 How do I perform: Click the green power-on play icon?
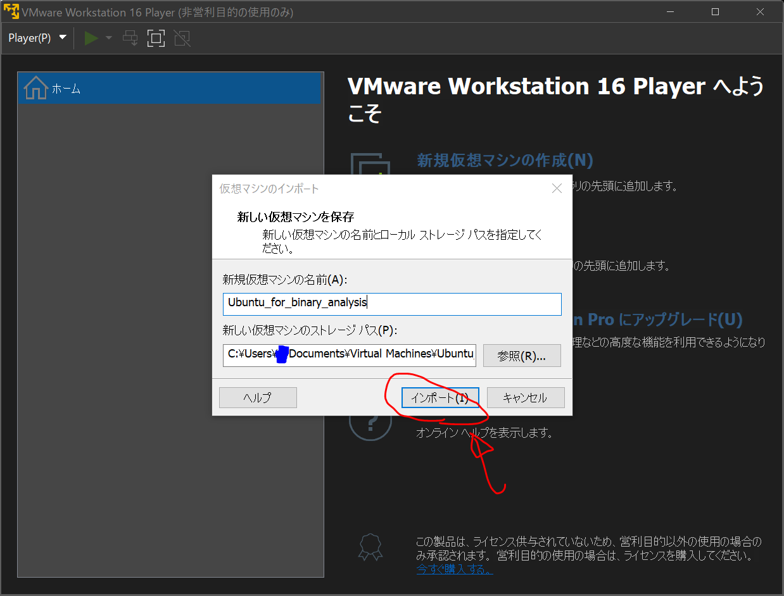point(92,38)
